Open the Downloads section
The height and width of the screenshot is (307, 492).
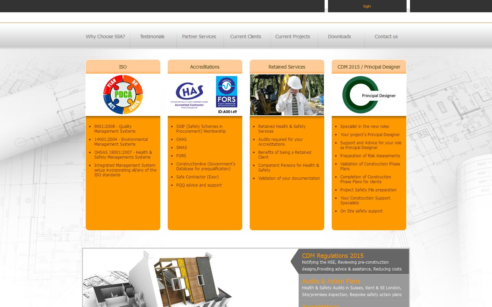[339, 36]
